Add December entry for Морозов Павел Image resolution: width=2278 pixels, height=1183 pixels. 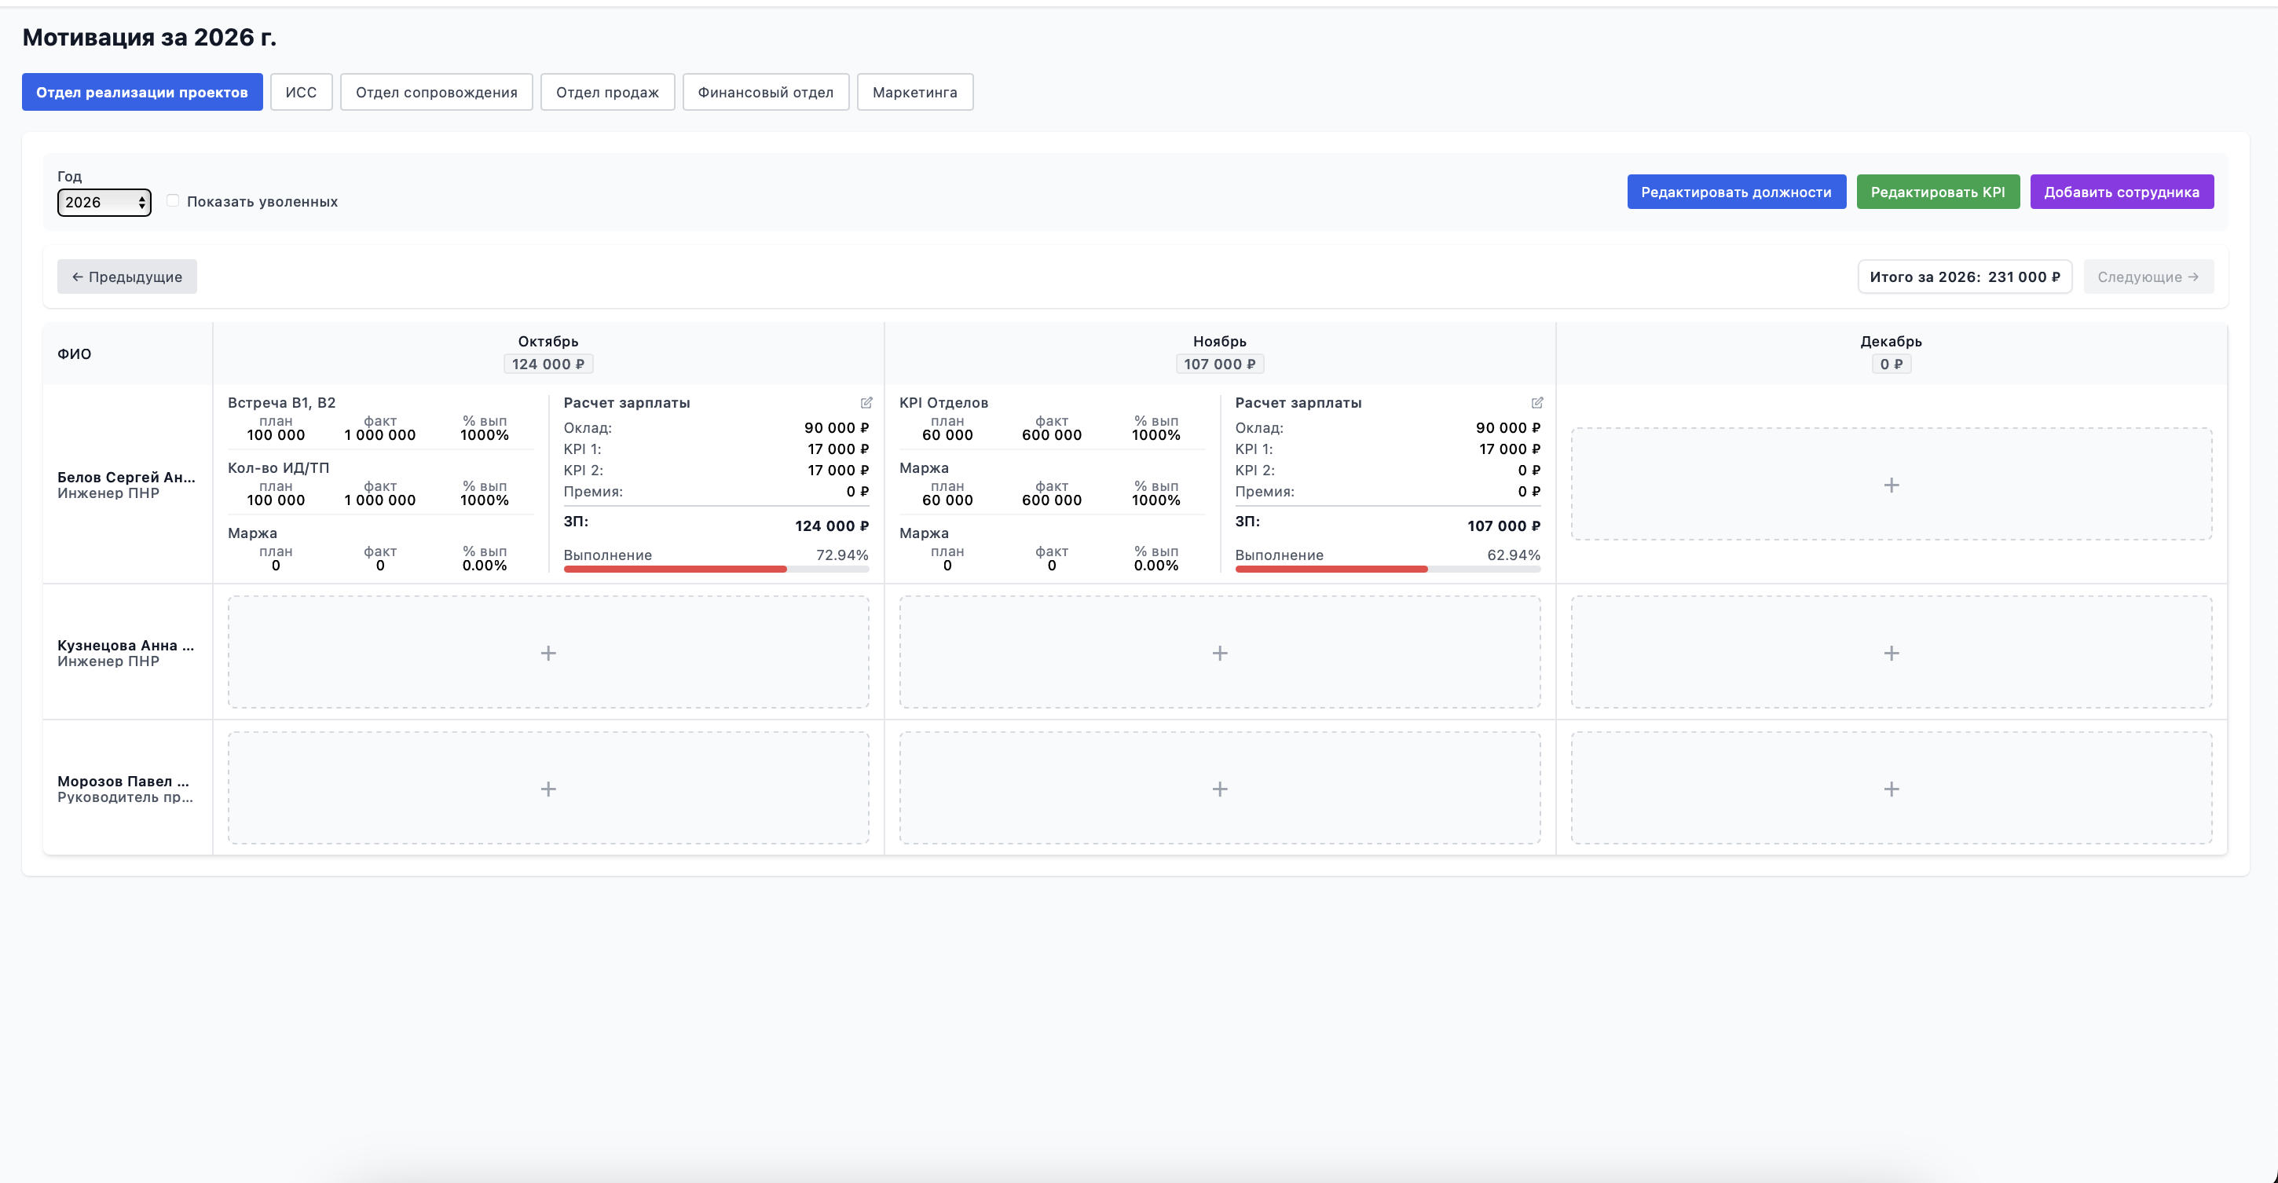(x=1891, y=789)
